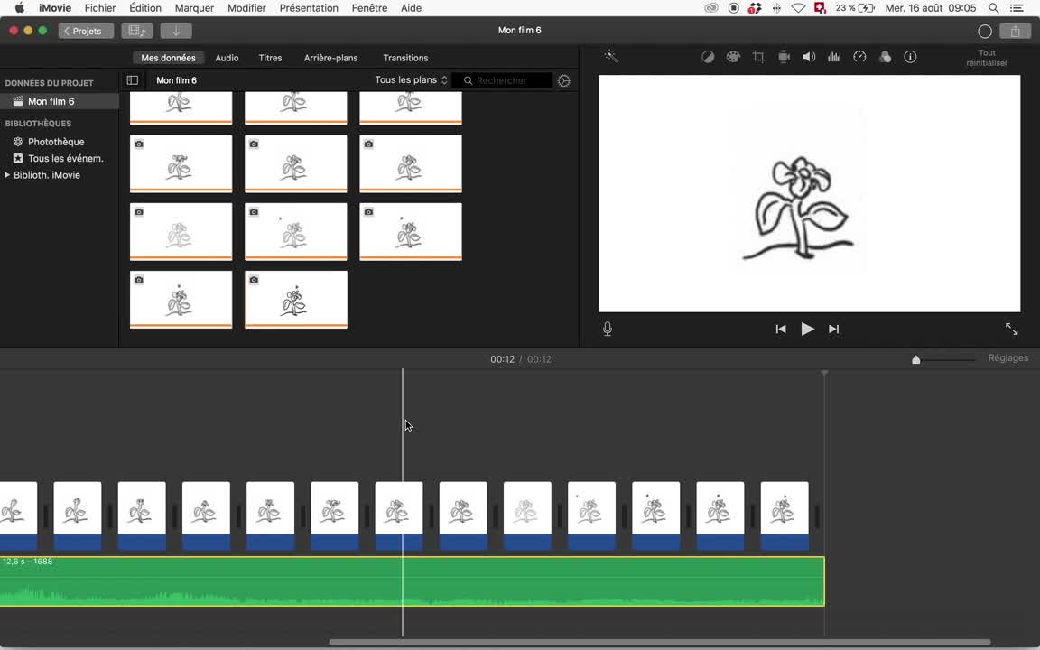This screenshot has height=650, width=1040.
Task: Toggle the media browser display button
Action: tap(137, 31)
